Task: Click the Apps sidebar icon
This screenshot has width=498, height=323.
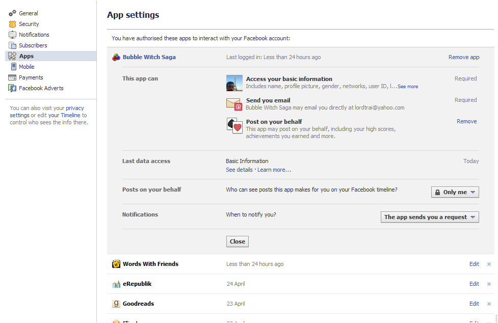Action: [12, 56]
